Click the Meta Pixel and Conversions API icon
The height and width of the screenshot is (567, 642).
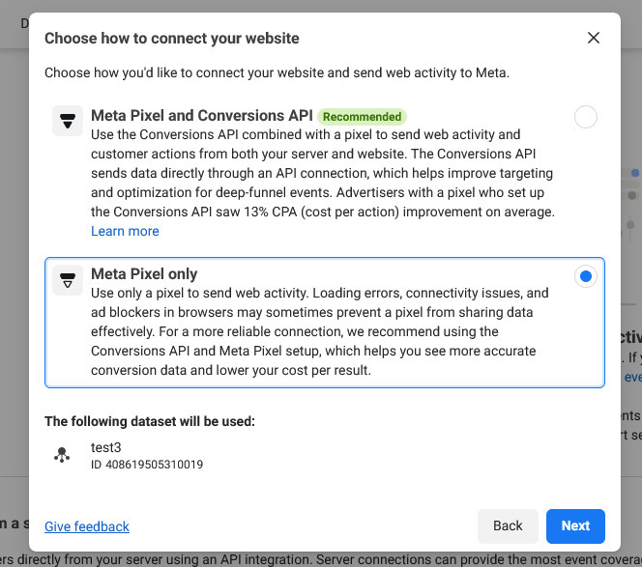pos(67,122)
